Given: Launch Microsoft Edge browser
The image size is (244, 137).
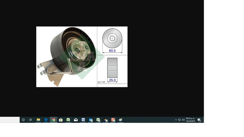Looking at the screenshot, I should point(46,120).
